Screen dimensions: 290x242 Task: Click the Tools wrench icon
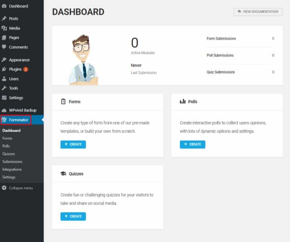tap(4, 88)
